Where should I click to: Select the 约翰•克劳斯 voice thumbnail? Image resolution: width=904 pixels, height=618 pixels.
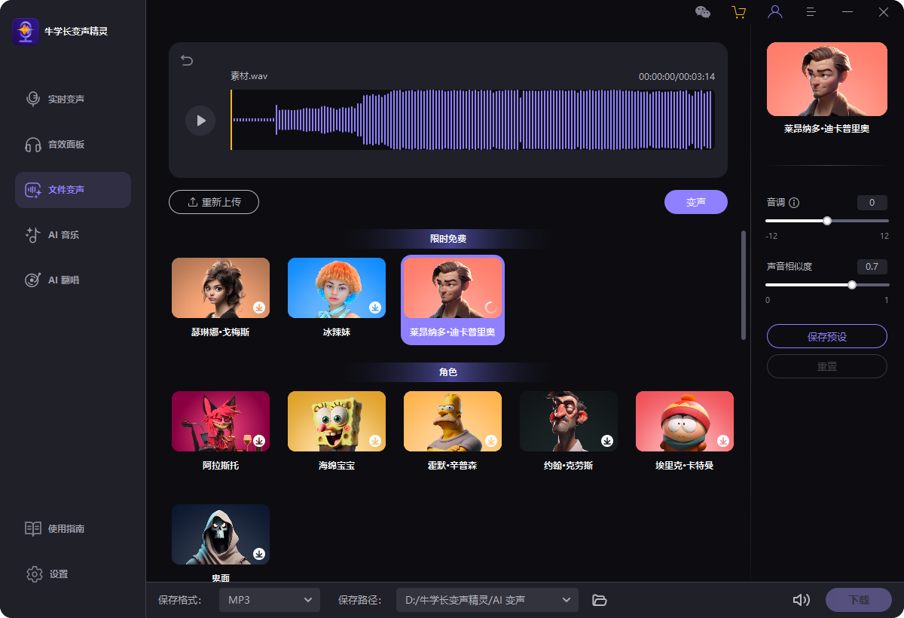click(x=569, y=421)
